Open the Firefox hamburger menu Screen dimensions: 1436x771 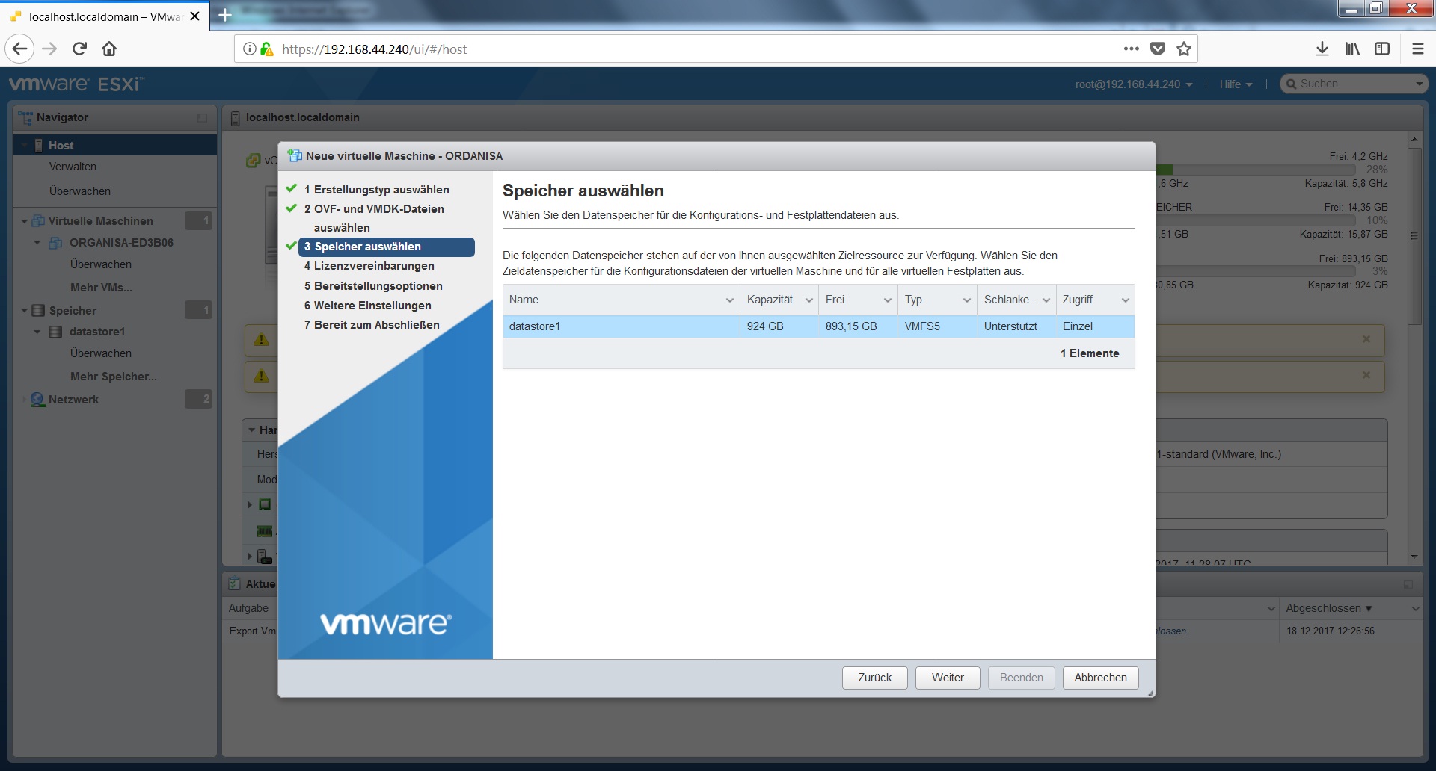point(1417,49)
